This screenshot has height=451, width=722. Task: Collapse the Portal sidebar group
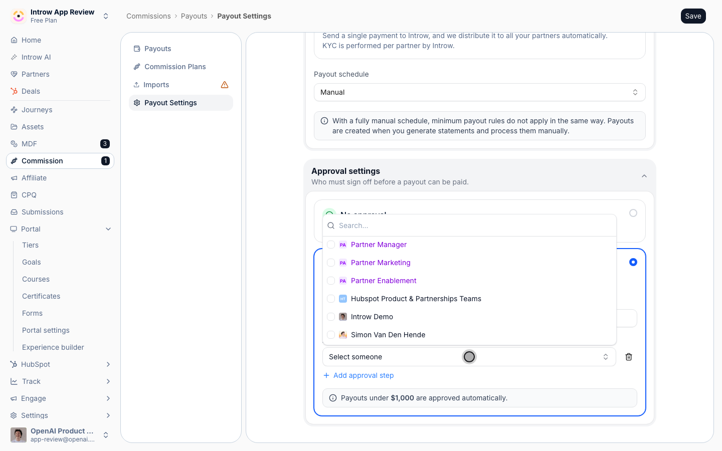pyautogui.click(x=108, y=229)
